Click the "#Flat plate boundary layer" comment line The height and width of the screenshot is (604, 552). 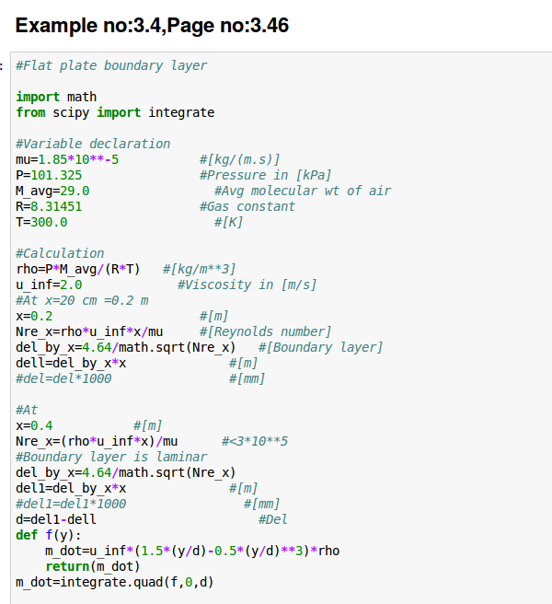click(x=111, y=65)
